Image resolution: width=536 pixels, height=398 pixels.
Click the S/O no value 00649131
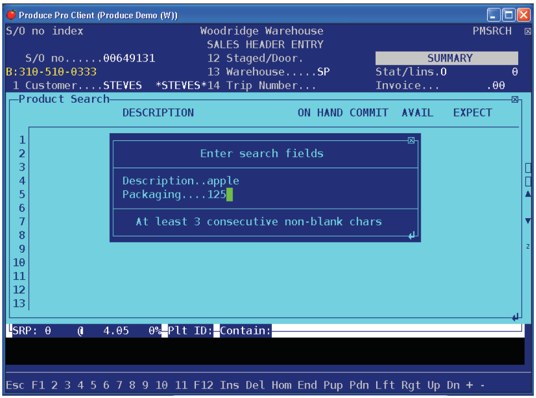pos(129,58)
